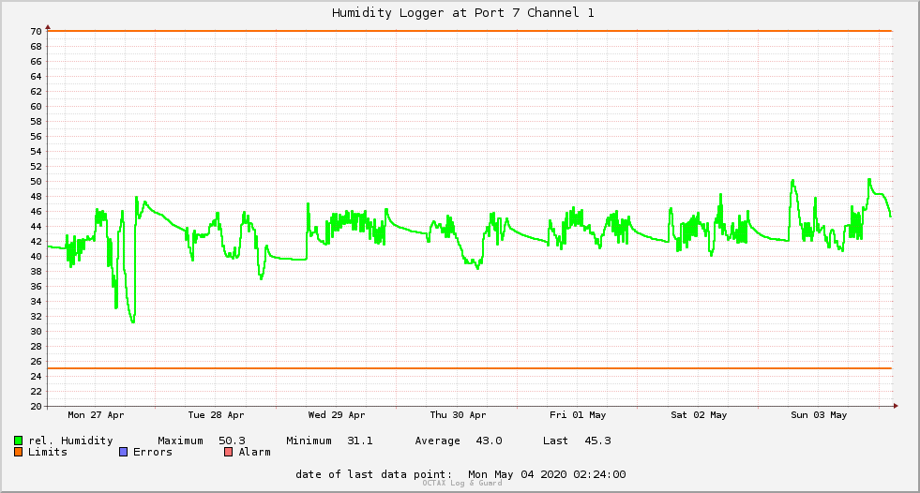
Task: Click the 'Sat 02 May' x-axis label
Action: 699,415
